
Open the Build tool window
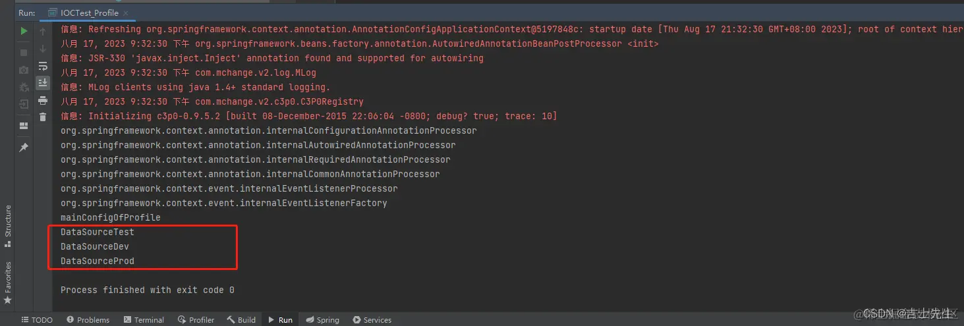point(241,320)
